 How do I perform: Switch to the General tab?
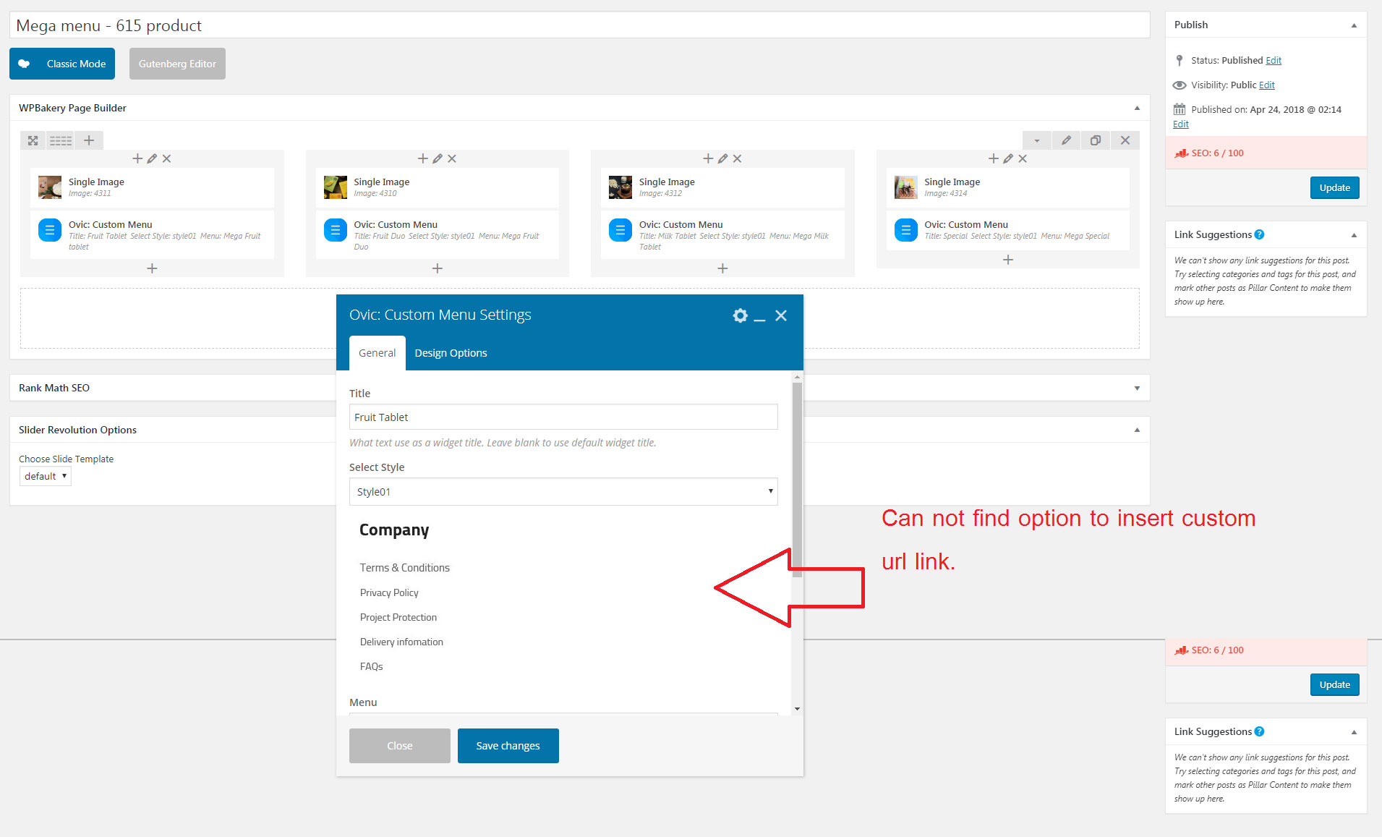378,353
